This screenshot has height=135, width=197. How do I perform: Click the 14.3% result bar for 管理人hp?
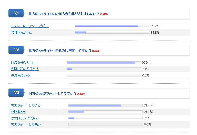coord(112,32)
